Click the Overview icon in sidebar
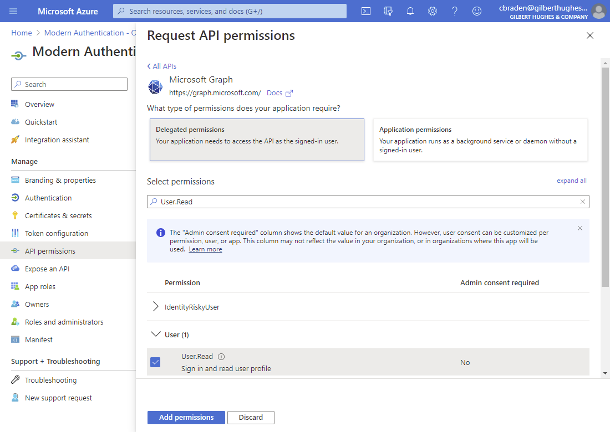The width and height of the screenshot is (610, 432). (x=15, y=104)
